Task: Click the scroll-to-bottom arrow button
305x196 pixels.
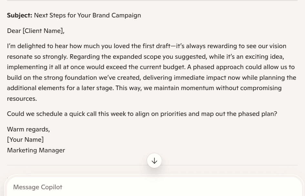Action: (154, 160)
